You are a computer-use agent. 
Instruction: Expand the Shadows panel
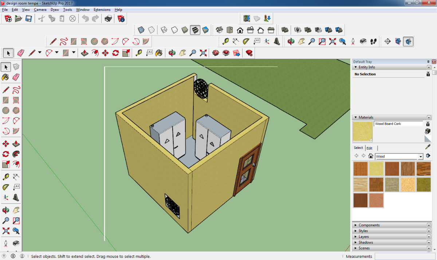point(366,243)
